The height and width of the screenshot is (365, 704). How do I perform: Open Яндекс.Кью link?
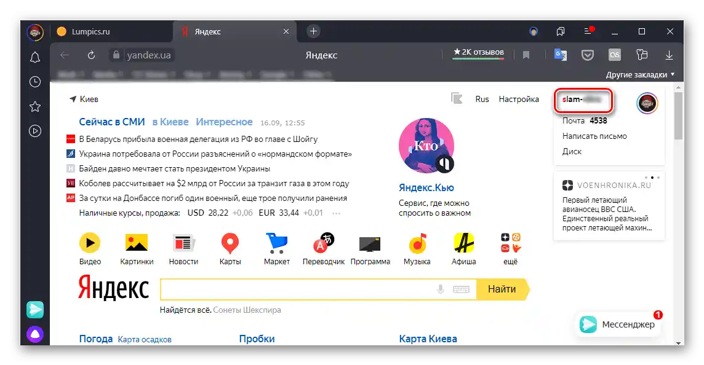[426, 187]
